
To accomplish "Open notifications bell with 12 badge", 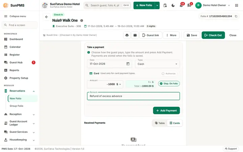I will point(181,5).
